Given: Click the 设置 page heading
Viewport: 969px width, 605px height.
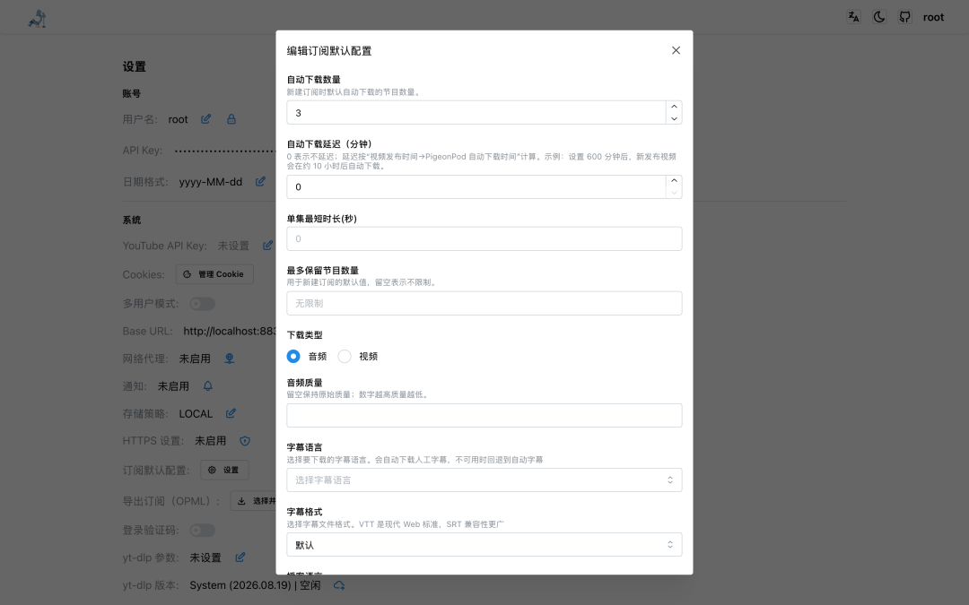Looking at the screenshot, I should click(x=134, y=66).
